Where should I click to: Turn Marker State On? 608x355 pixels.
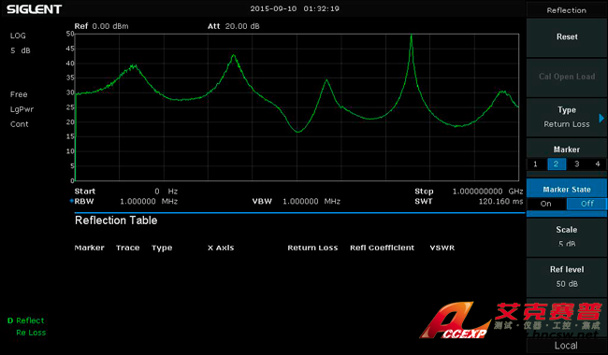[546, 204]
